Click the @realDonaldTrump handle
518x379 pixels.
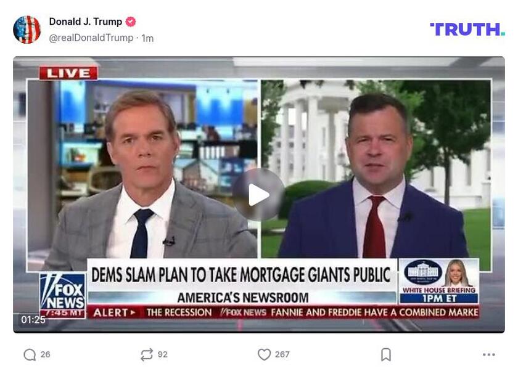[91, 38]
